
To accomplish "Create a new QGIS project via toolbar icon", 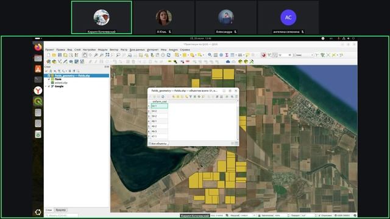I will click(49, 55).
